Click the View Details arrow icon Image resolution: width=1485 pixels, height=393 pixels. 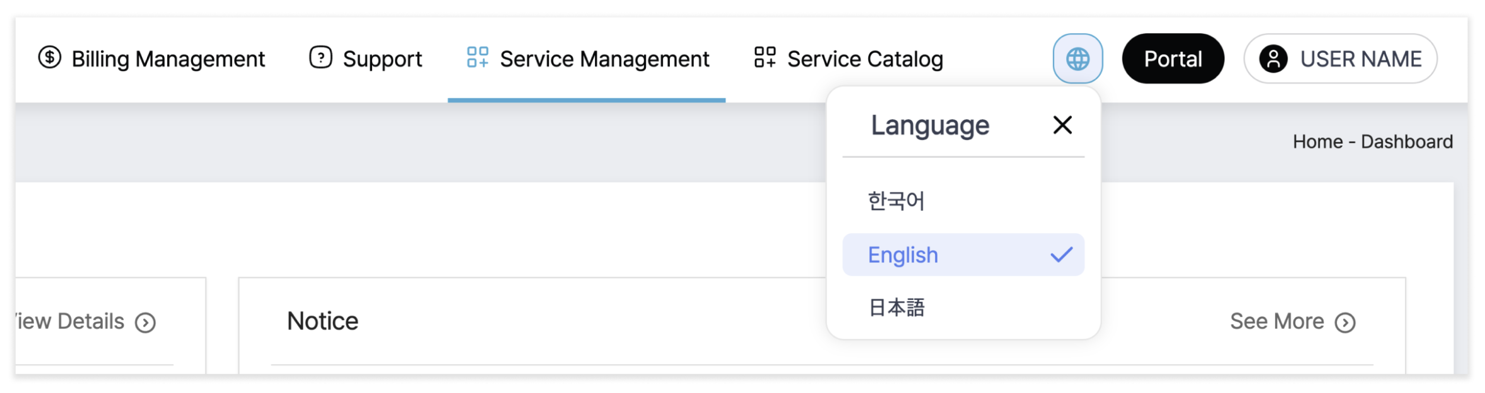pyautogui.click(x=145, y=322)
